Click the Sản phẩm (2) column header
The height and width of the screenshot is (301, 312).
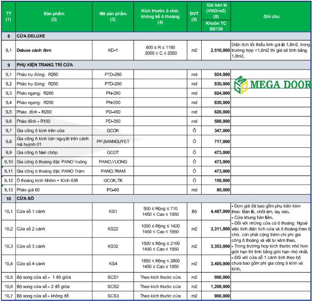click(x=54, y=16)
